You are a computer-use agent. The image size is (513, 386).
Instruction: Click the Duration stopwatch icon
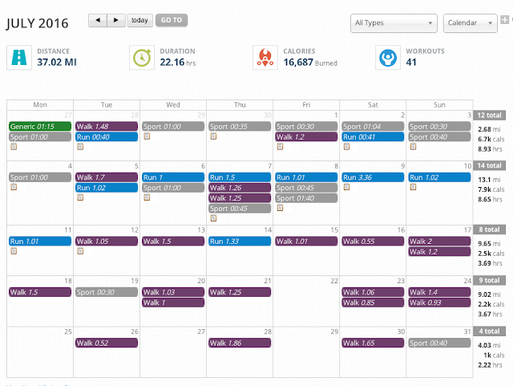coord(143,57)
